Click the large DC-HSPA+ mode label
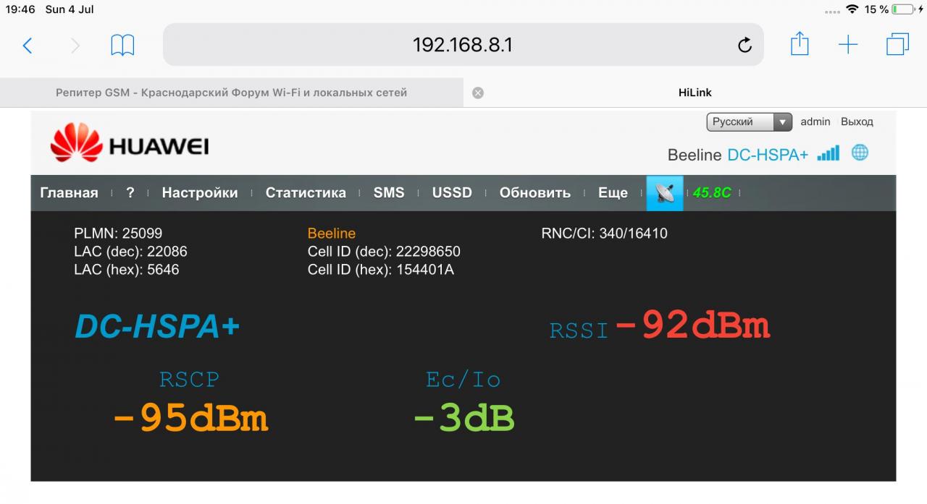The width and height of the screenshot is (927, 504). (x=157, y=328)
